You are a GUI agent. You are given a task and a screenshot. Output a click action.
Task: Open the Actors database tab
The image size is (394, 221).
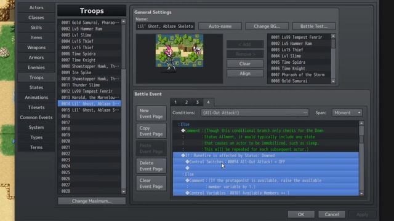point(36,7)
